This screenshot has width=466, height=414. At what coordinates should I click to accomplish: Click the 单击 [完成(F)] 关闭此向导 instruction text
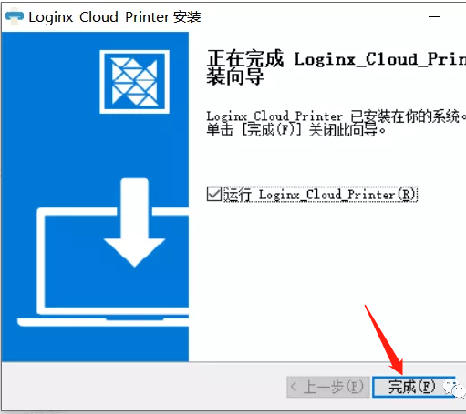pos(296,130)
